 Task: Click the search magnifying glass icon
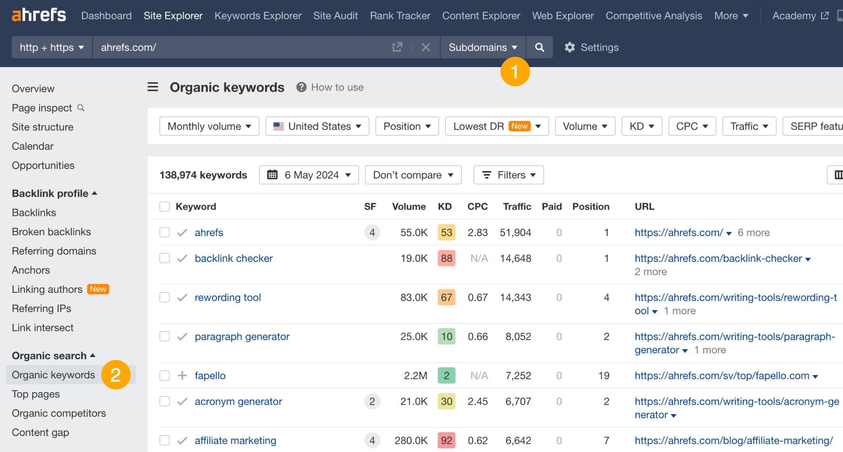(x=539, y=47)
